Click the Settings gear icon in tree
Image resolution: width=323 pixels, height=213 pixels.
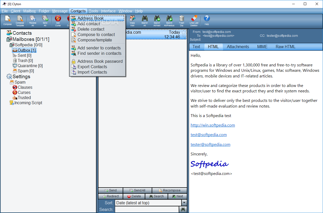click(9, 76)
